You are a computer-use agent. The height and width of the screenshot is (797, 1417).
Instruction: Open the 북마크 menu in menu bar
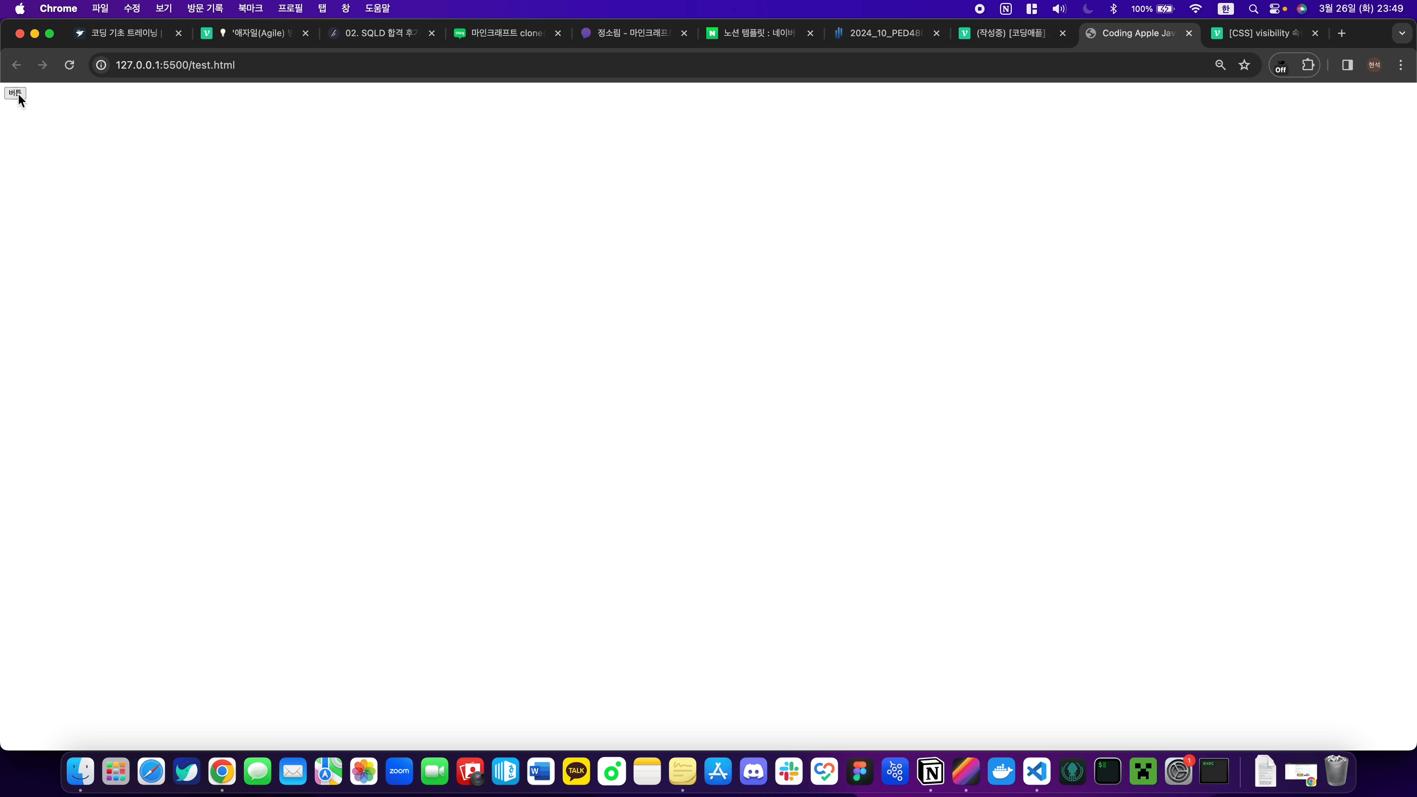[x=250, y=9]
